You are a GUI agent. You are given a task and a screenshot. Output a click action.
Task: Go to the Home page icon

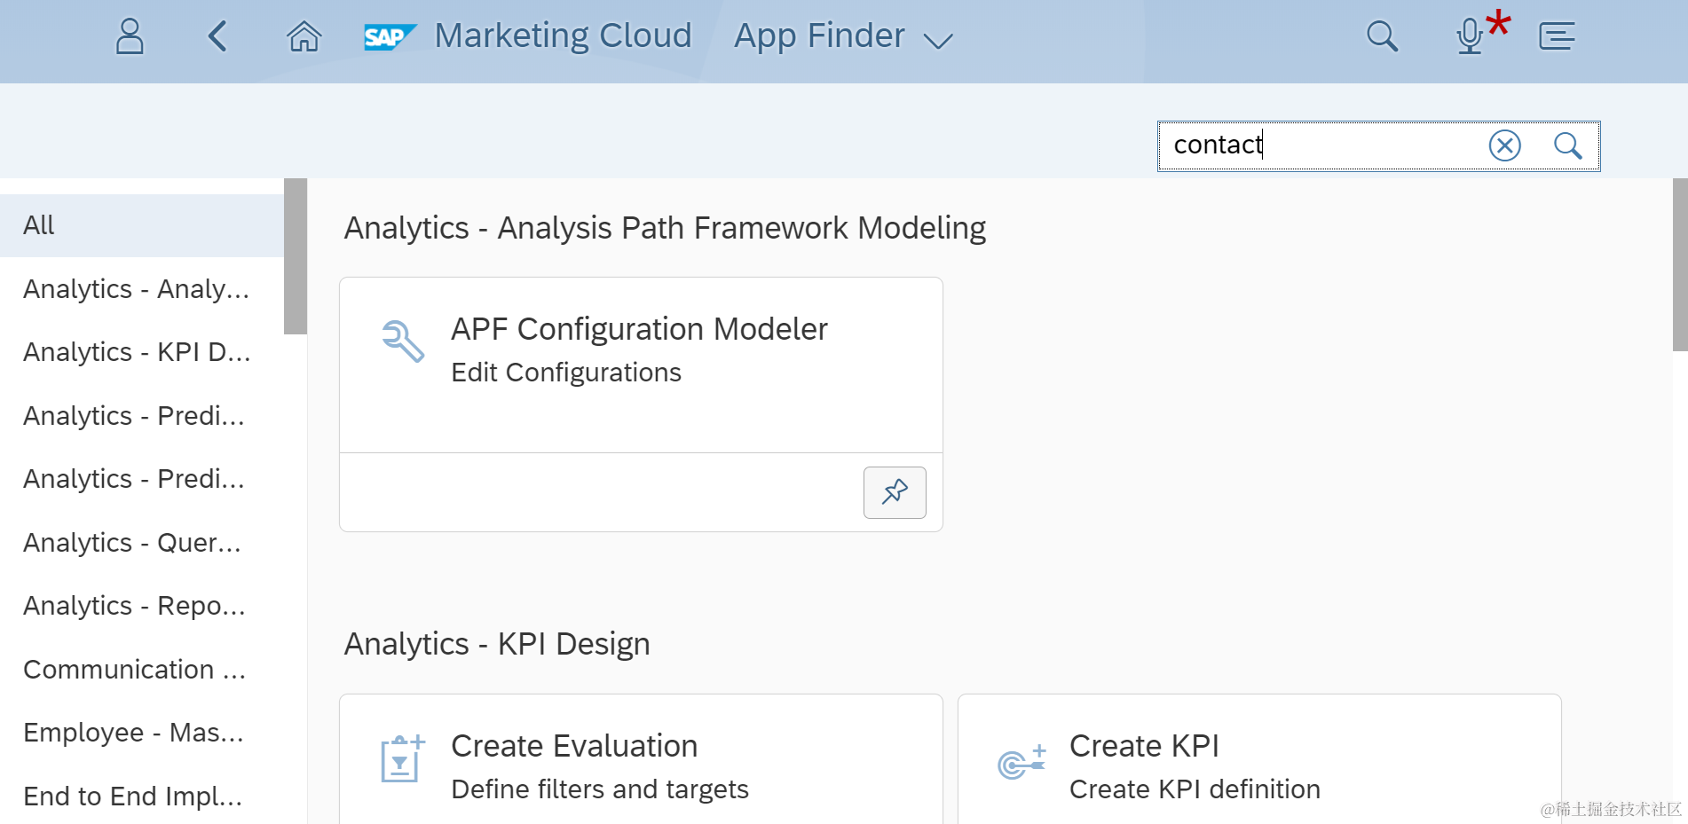tap(304, 37)
